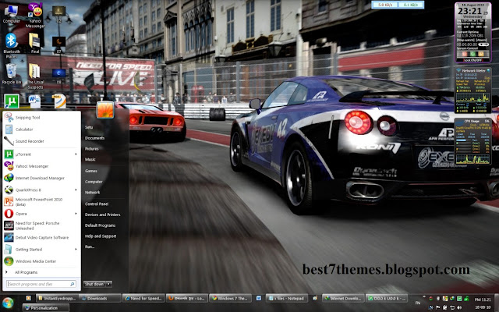499x312 pixels.
Task: Open Default Programs
Action: coord(101,225)
